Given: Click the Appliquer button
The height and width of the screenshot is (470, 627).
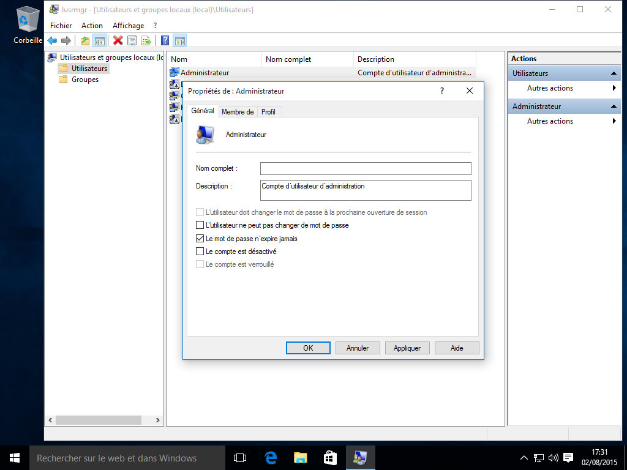Looking at the screenshot, I should 407,348.
